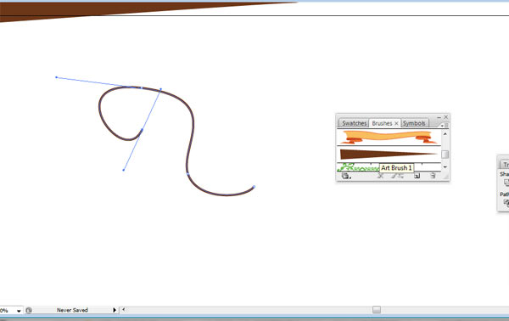Select the orange ribbon banner brush
Screen dimensions: 509x321
tap(389, 137)
